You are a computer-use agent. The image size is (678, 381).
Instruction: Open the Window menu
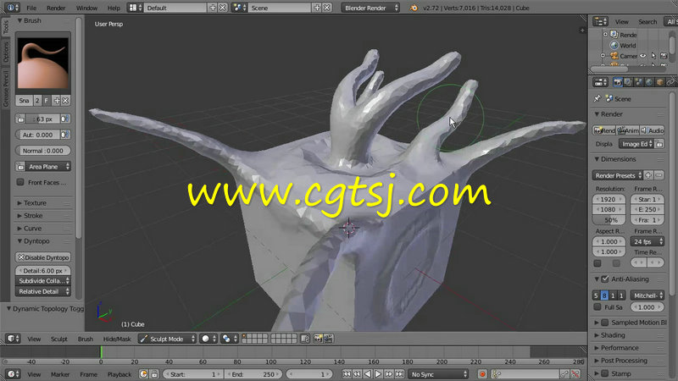point(86,8)
